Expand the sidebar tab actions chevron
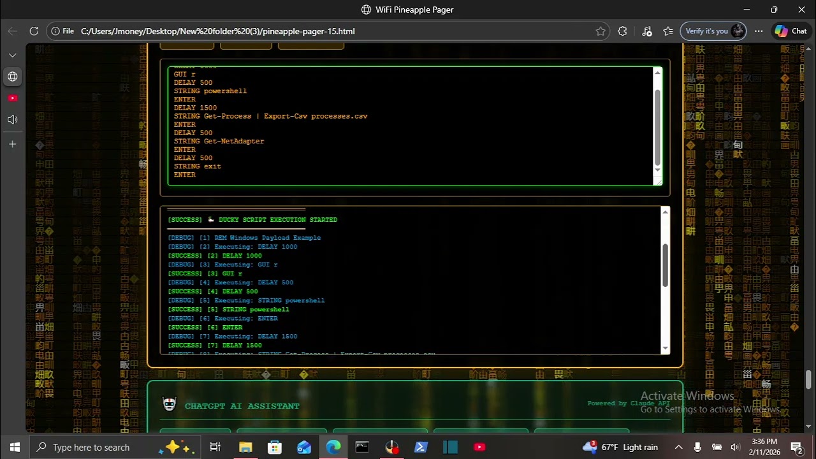 coord(13,55)
